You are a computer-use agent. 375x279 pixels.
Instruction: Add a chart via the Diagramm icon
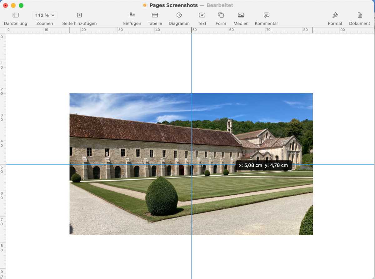tap(179, 15)
